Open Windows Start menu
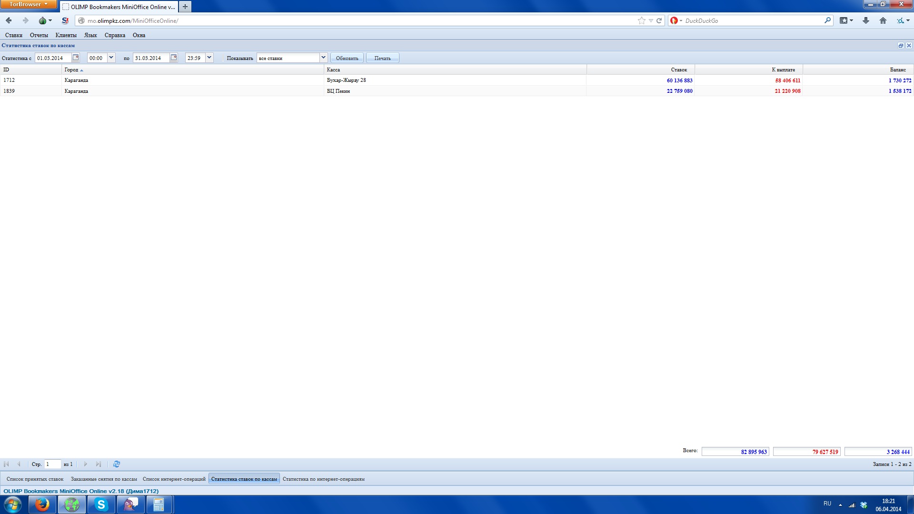 (13, 504)
